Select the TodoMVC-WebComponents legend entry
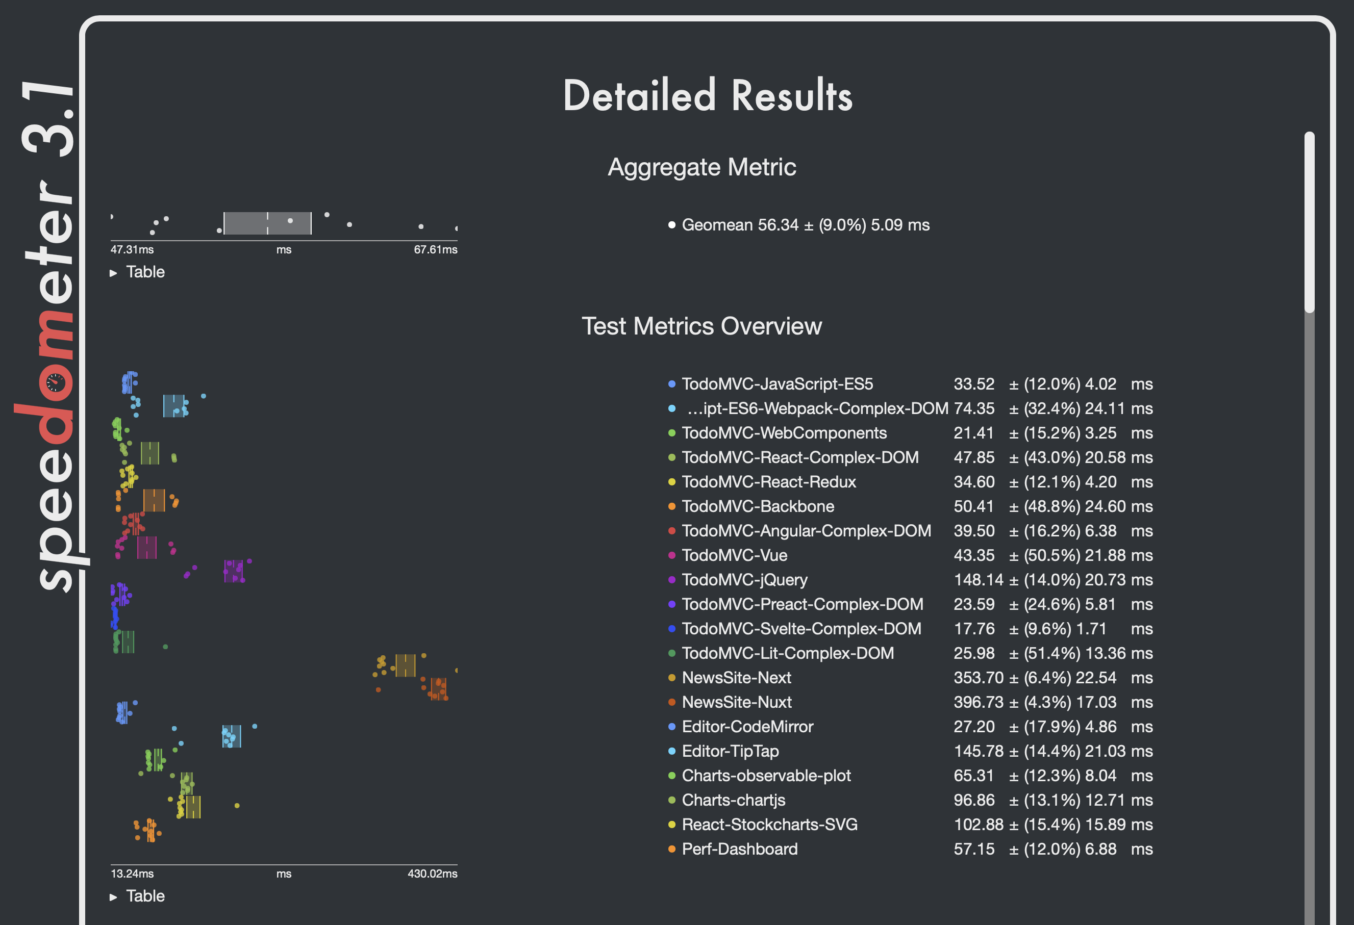Image resolution: width=1354 pixels, height=925 pixels. click(x=784, y=433)
